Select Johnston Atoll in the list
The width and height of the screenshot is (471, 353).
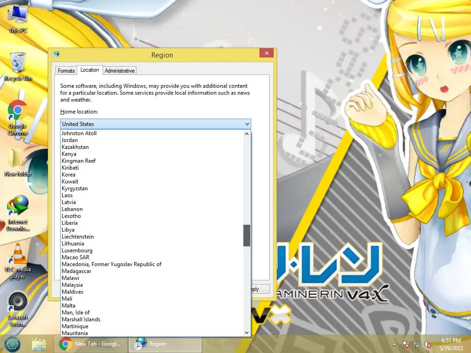(x=152, y=133)
